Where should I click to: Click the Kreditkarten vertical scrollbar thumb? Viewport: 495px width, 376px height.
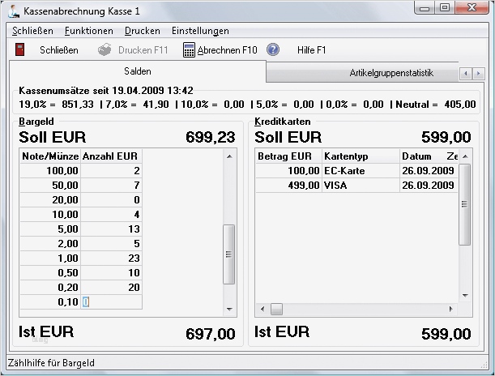point(464,204)
